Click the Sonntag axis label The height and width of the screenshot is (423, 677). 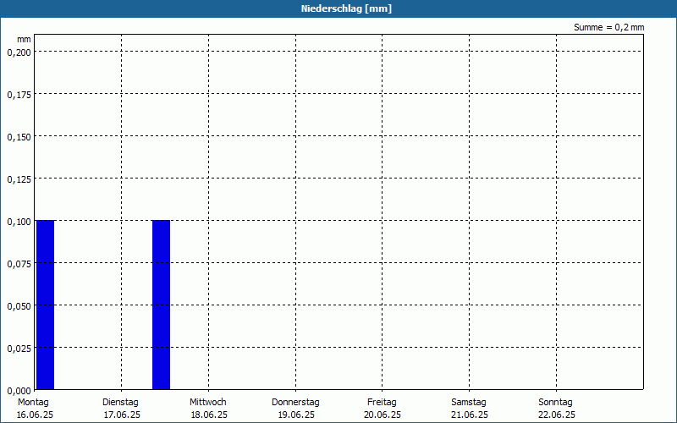pos(555,402)
